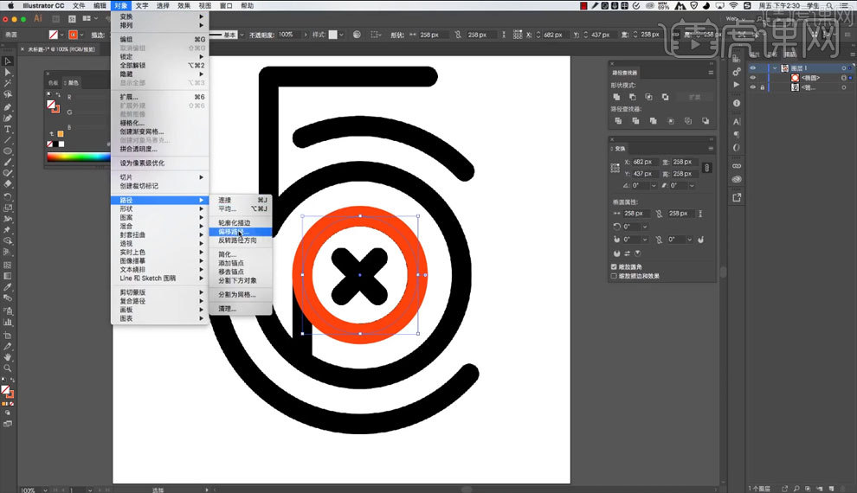857x493 pixels.
Task: Choose 编组 in the Object menu
Action: (x=159, y=39)
